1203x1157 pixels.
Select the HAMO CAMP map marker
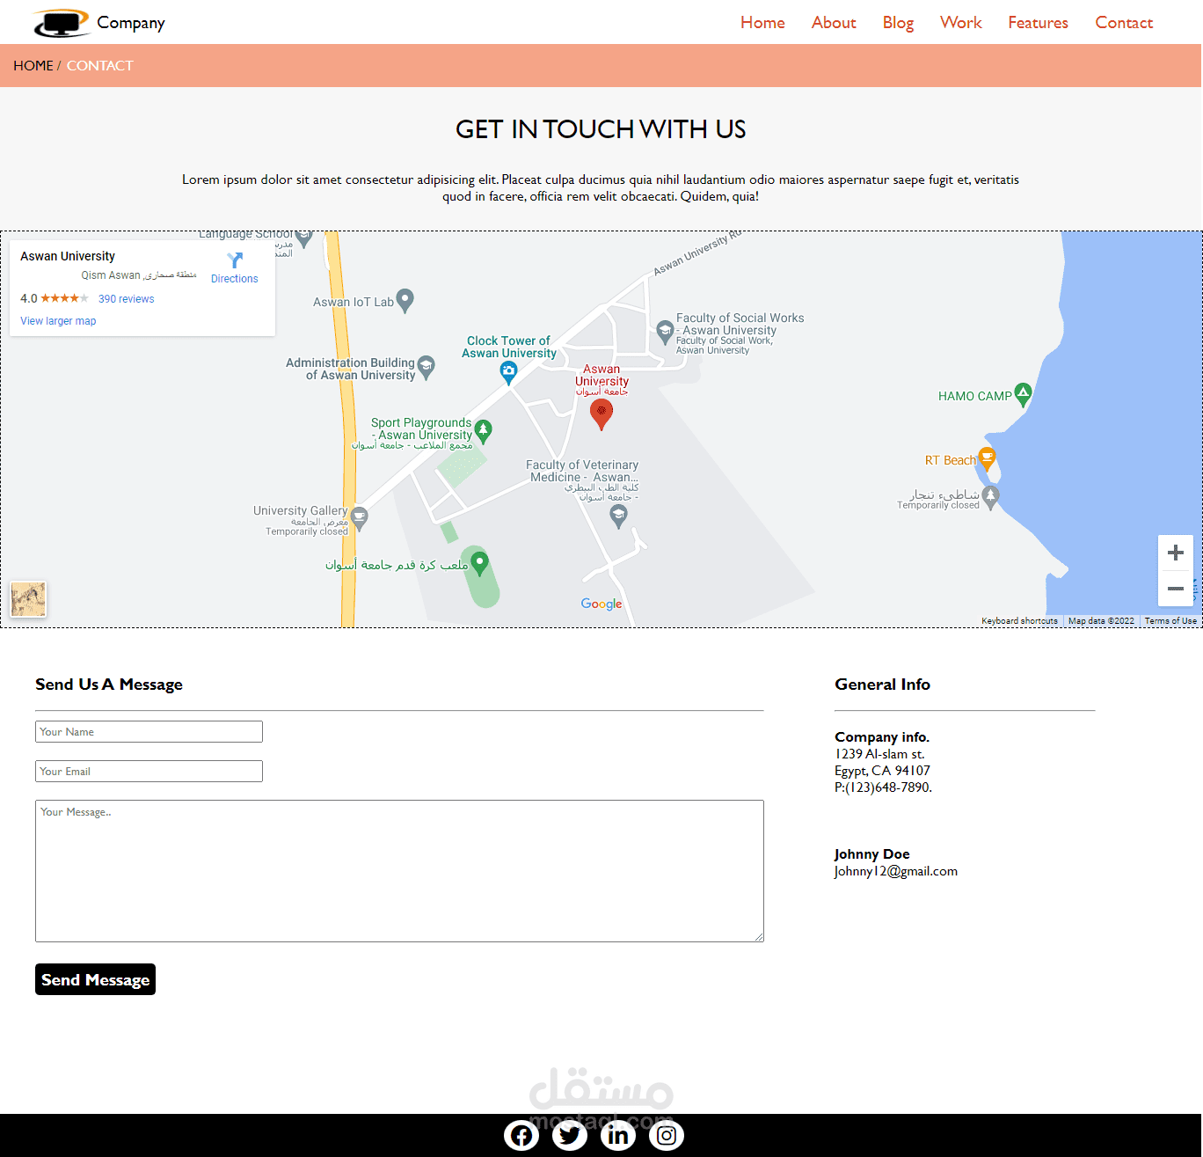1023,395
